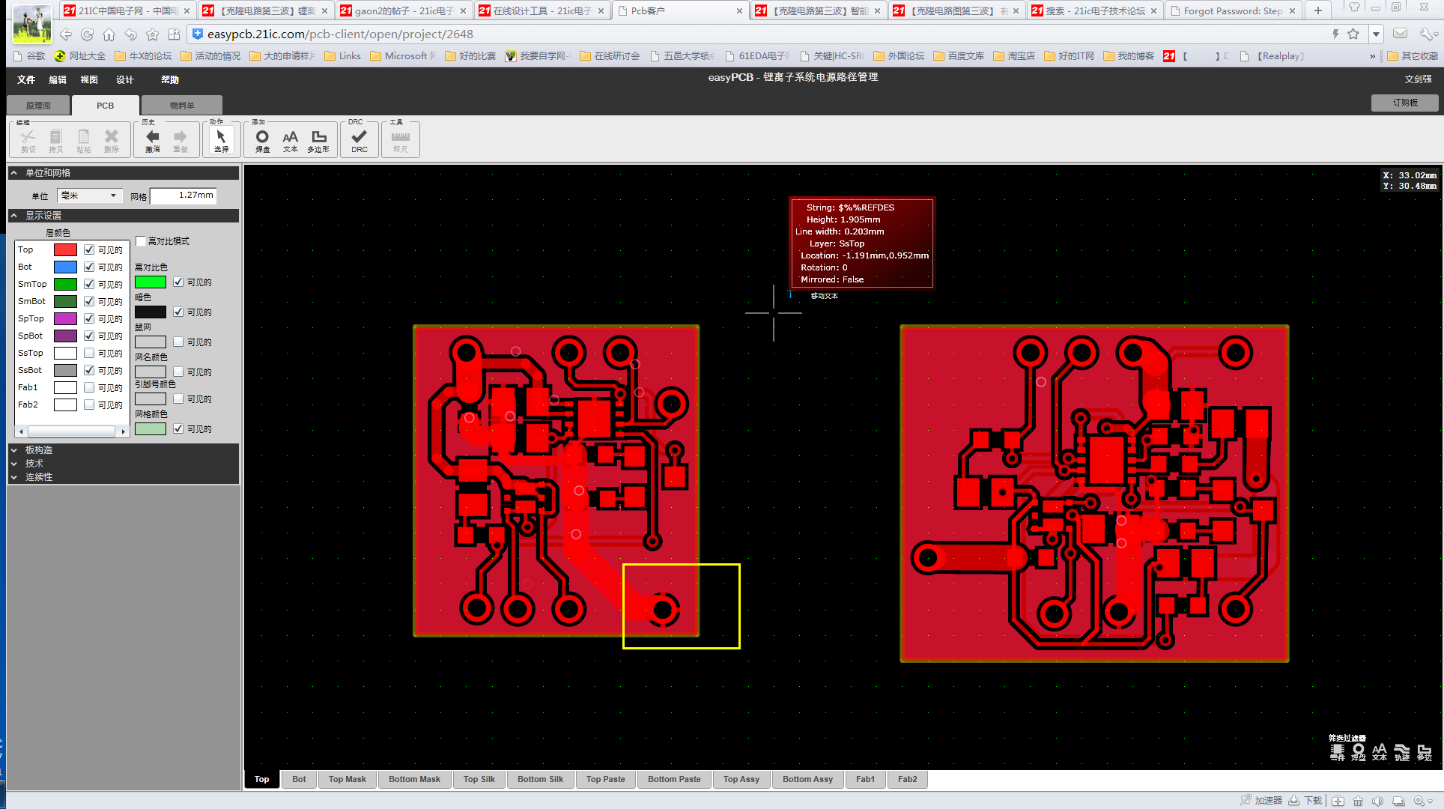Click the Delete (删除) X icon

pyautogui.click(x=112, y=139)
